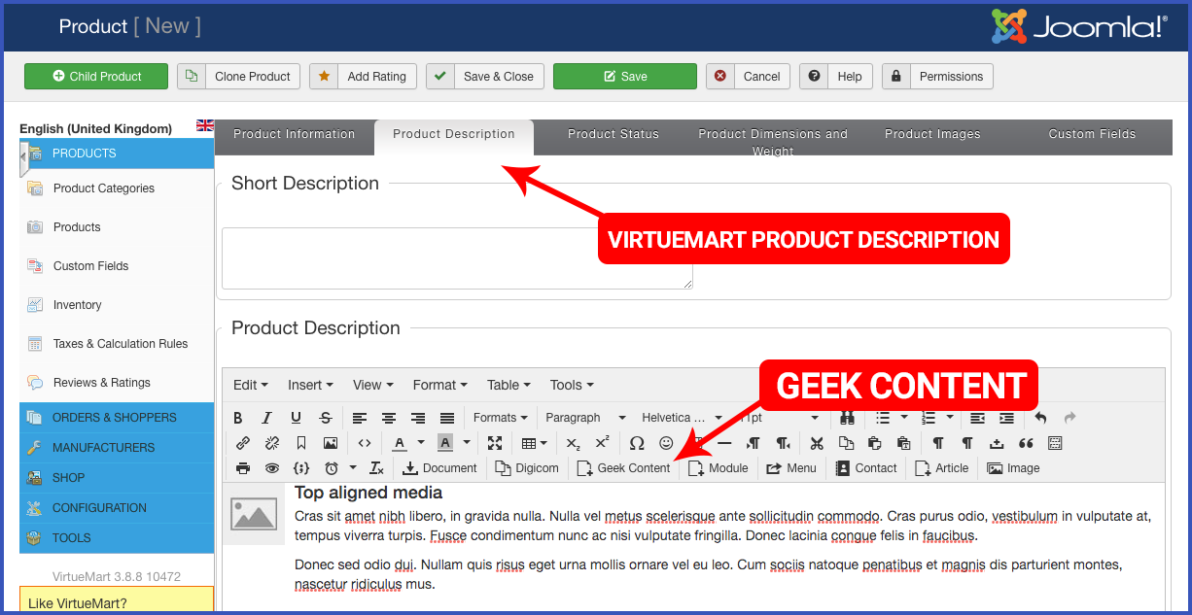The width and height of the screenshot is (1192, 615).
Task: Insert a hyperlink with the link icon
Action: pos(243,443)
